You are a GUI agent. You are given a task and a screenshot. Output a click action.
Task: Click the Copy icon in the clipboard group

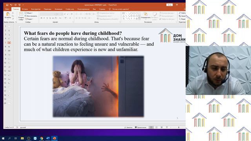click(13, 16)
